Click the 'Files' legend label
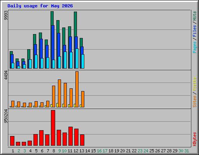The width and height of the screenshot is (199, 155). [194, 31]
